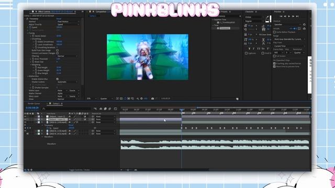335x188 pixels.
Task: Open the font family dropdown
Action: 254,17
